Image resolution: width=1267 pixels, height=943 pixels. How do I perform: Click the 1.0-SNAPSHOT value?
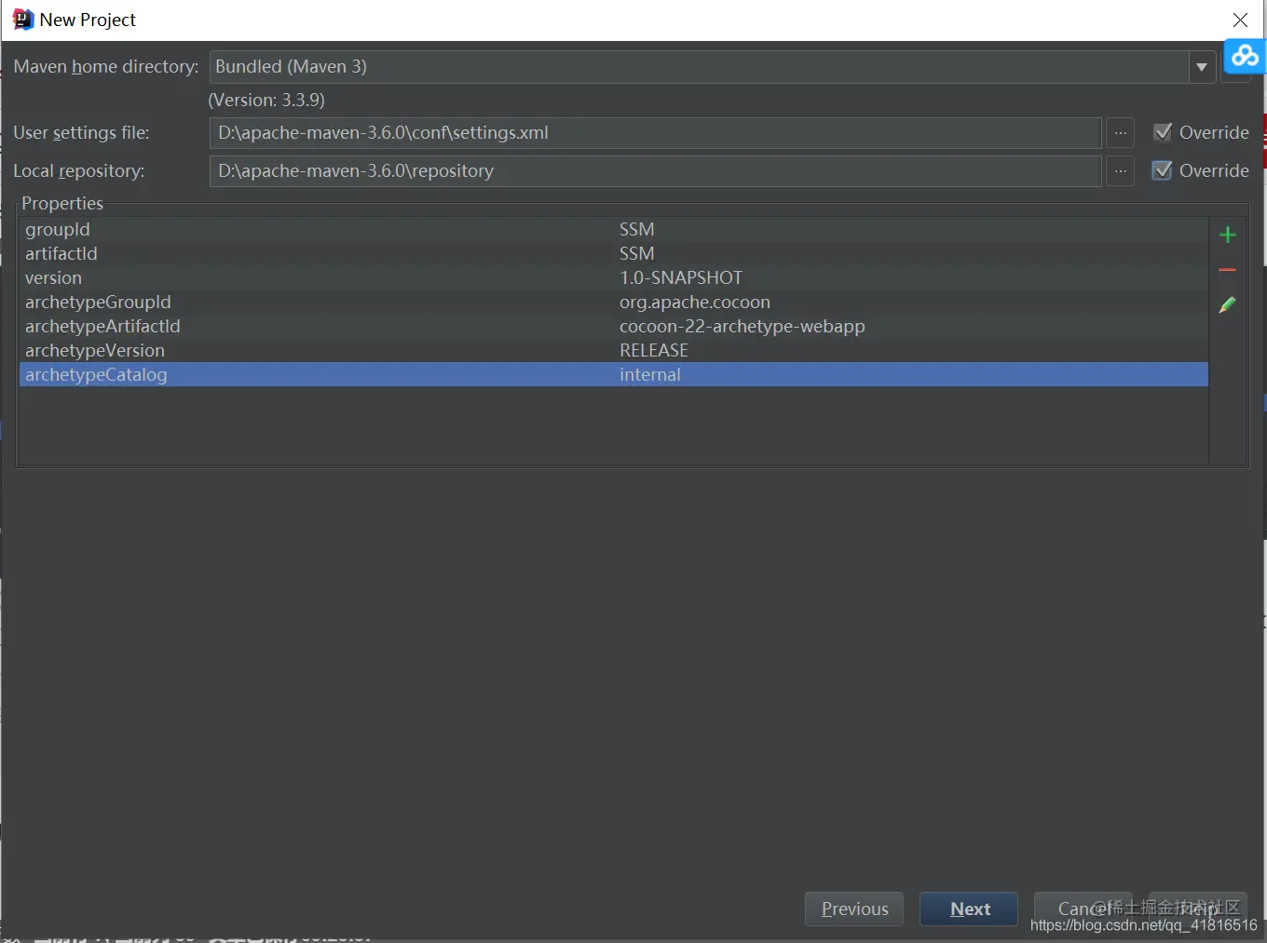pos(681,277)
